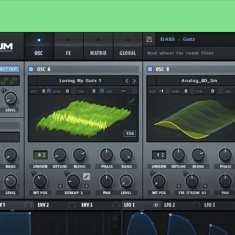Click the OSC B DETUNE knob
The width and height of the screenshot is (235, 235).
[179, 155]
